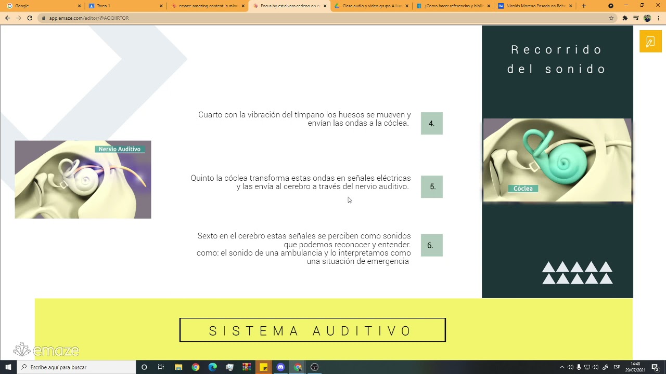Switch to the Tarea 1 tab

pos(125,6)
